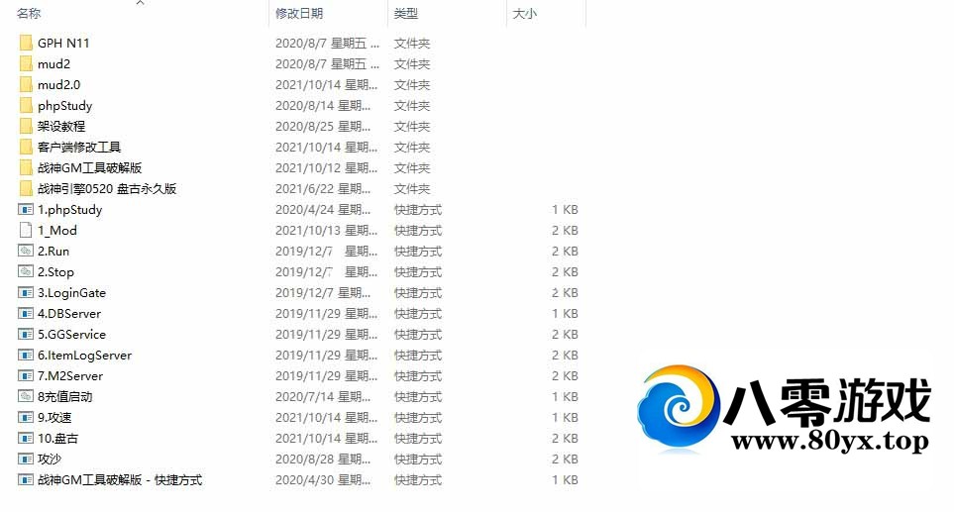
Task: Sort by the 修改日期 column header
Action: pyautogui.click(x=299, y=14)
